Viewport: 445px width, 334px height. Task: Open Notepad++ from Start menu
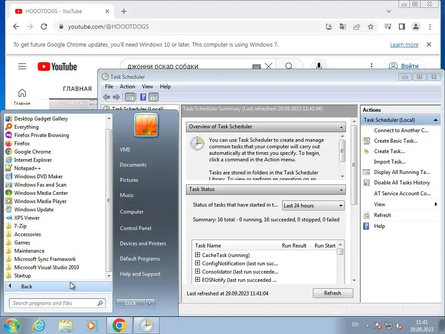[x=27, y=168]
